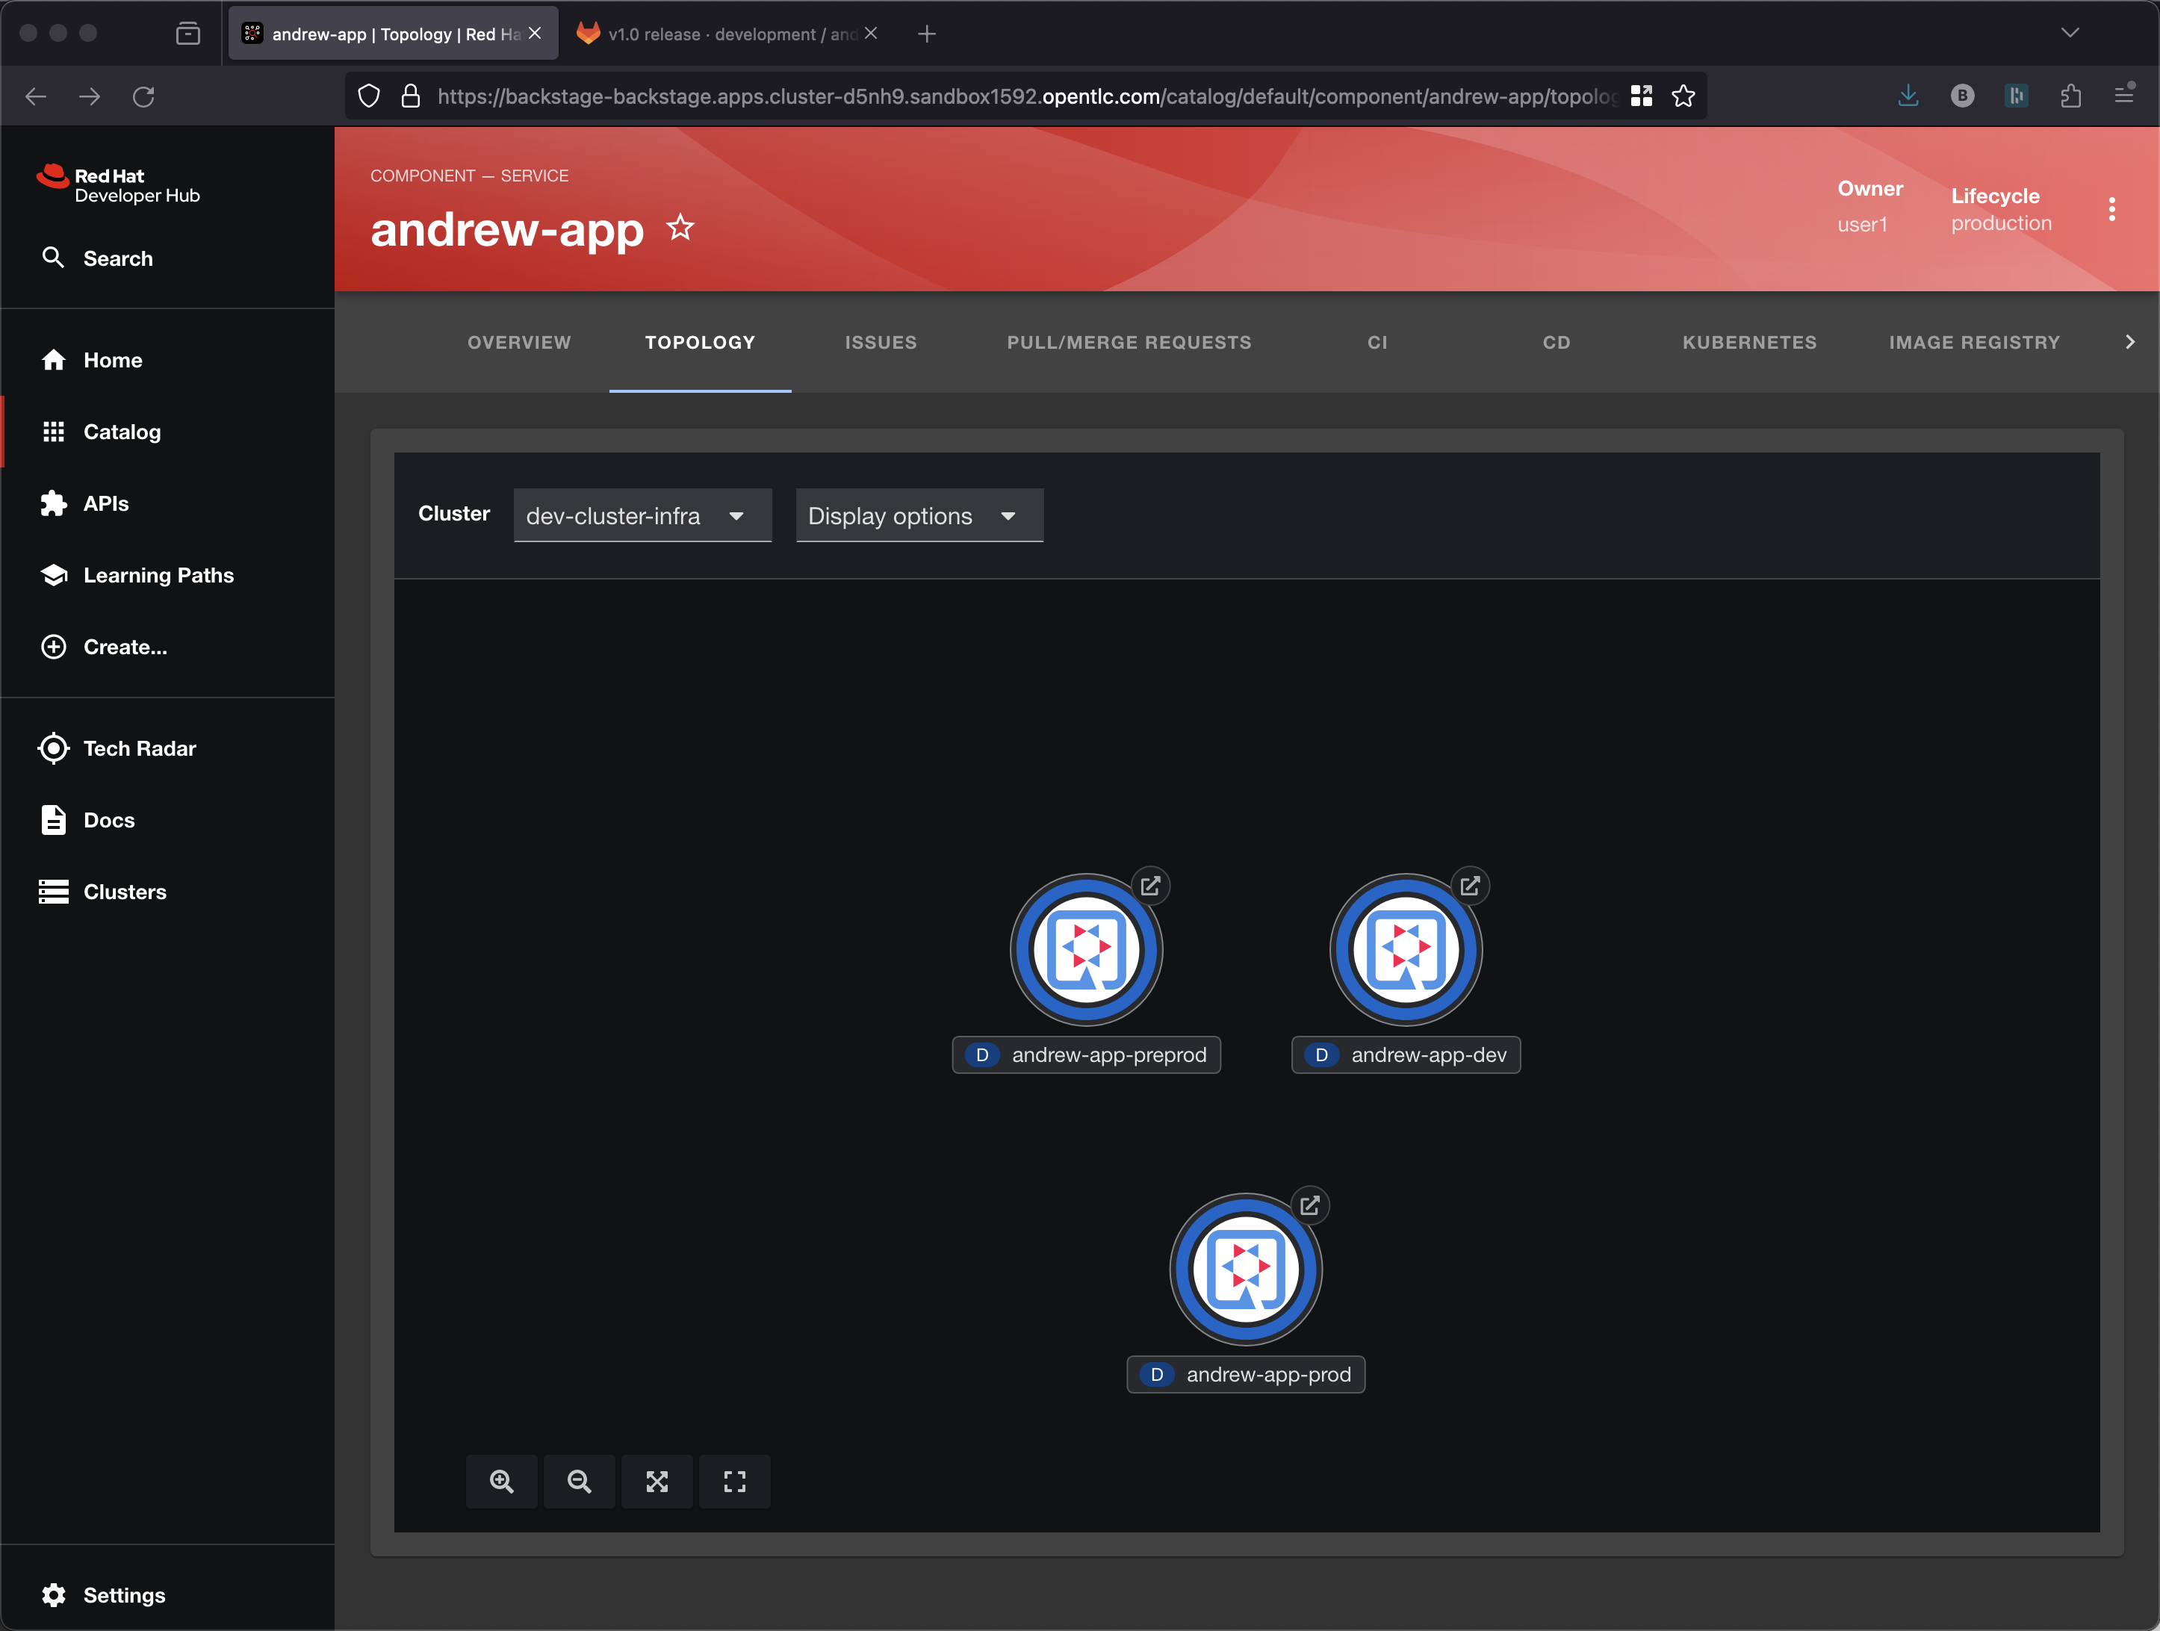Image resolution: width=2160 pixels, height=1631 pixels.
Task: Favorite andrew-app with the star icon
Action: click(x=680, y=228)
